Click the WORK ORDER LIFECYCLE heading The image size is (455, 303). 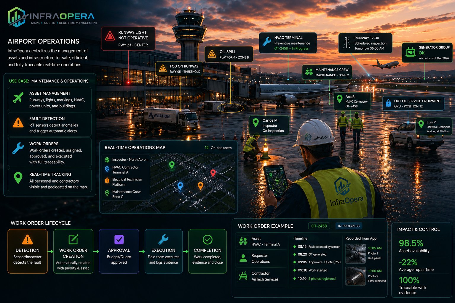point(41,223)
